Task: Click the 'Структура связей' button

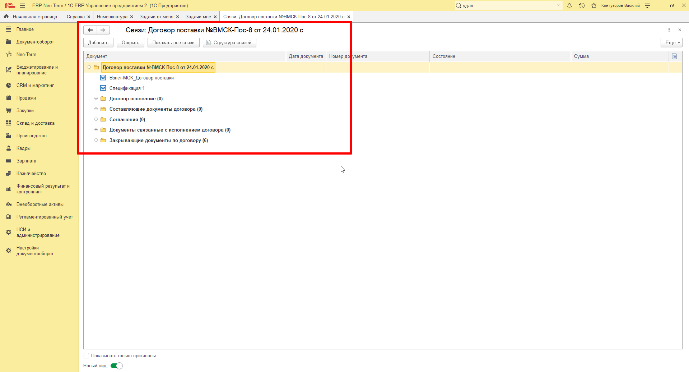Action: [x=229, y=42]
